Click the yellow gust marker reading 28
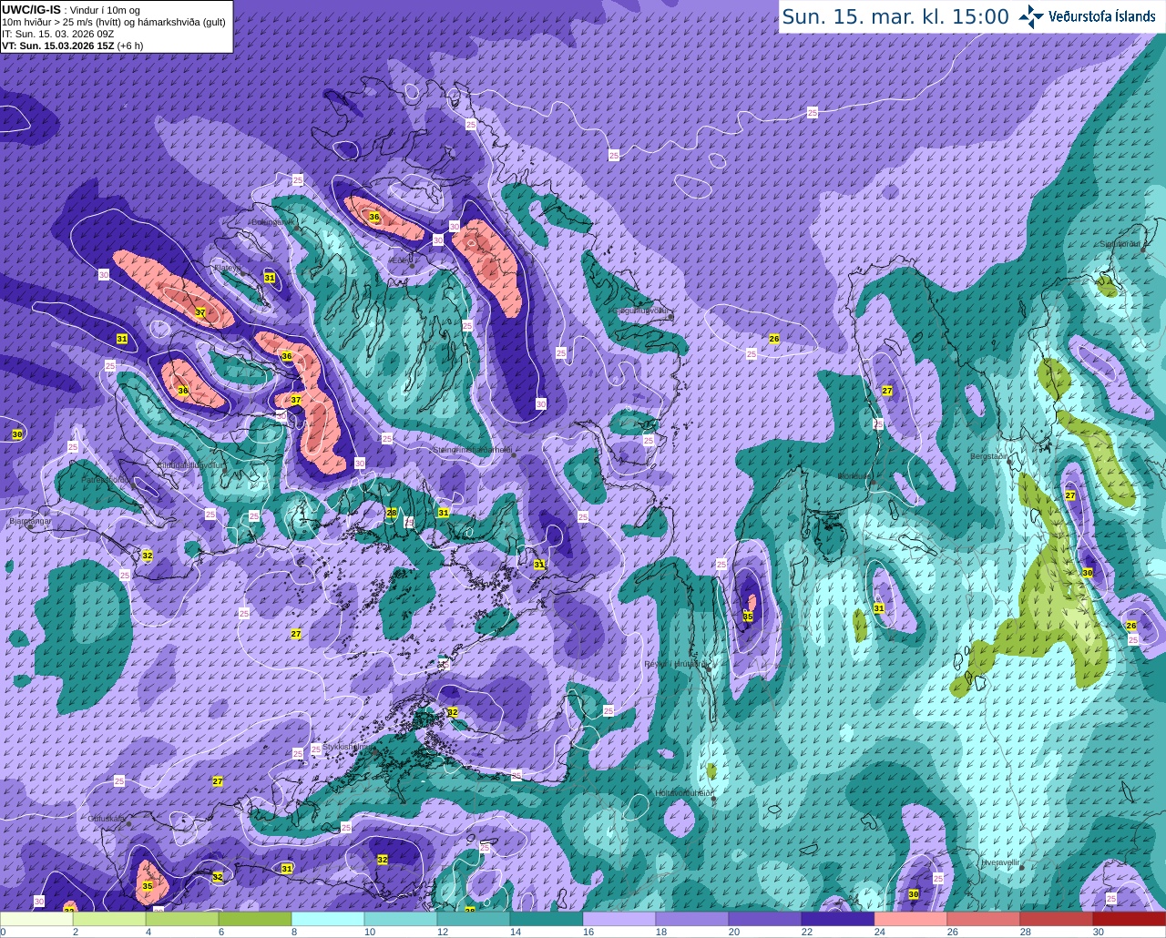1166x938 pixels. point(392,513)
